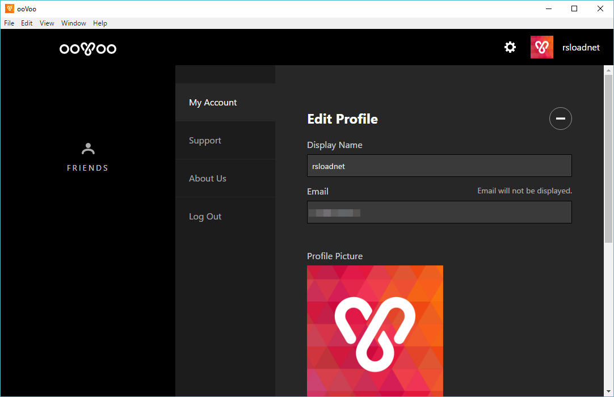Viewport: 614px width, 397px height.
Task: Open the Help menu
Action: point(100,23)
